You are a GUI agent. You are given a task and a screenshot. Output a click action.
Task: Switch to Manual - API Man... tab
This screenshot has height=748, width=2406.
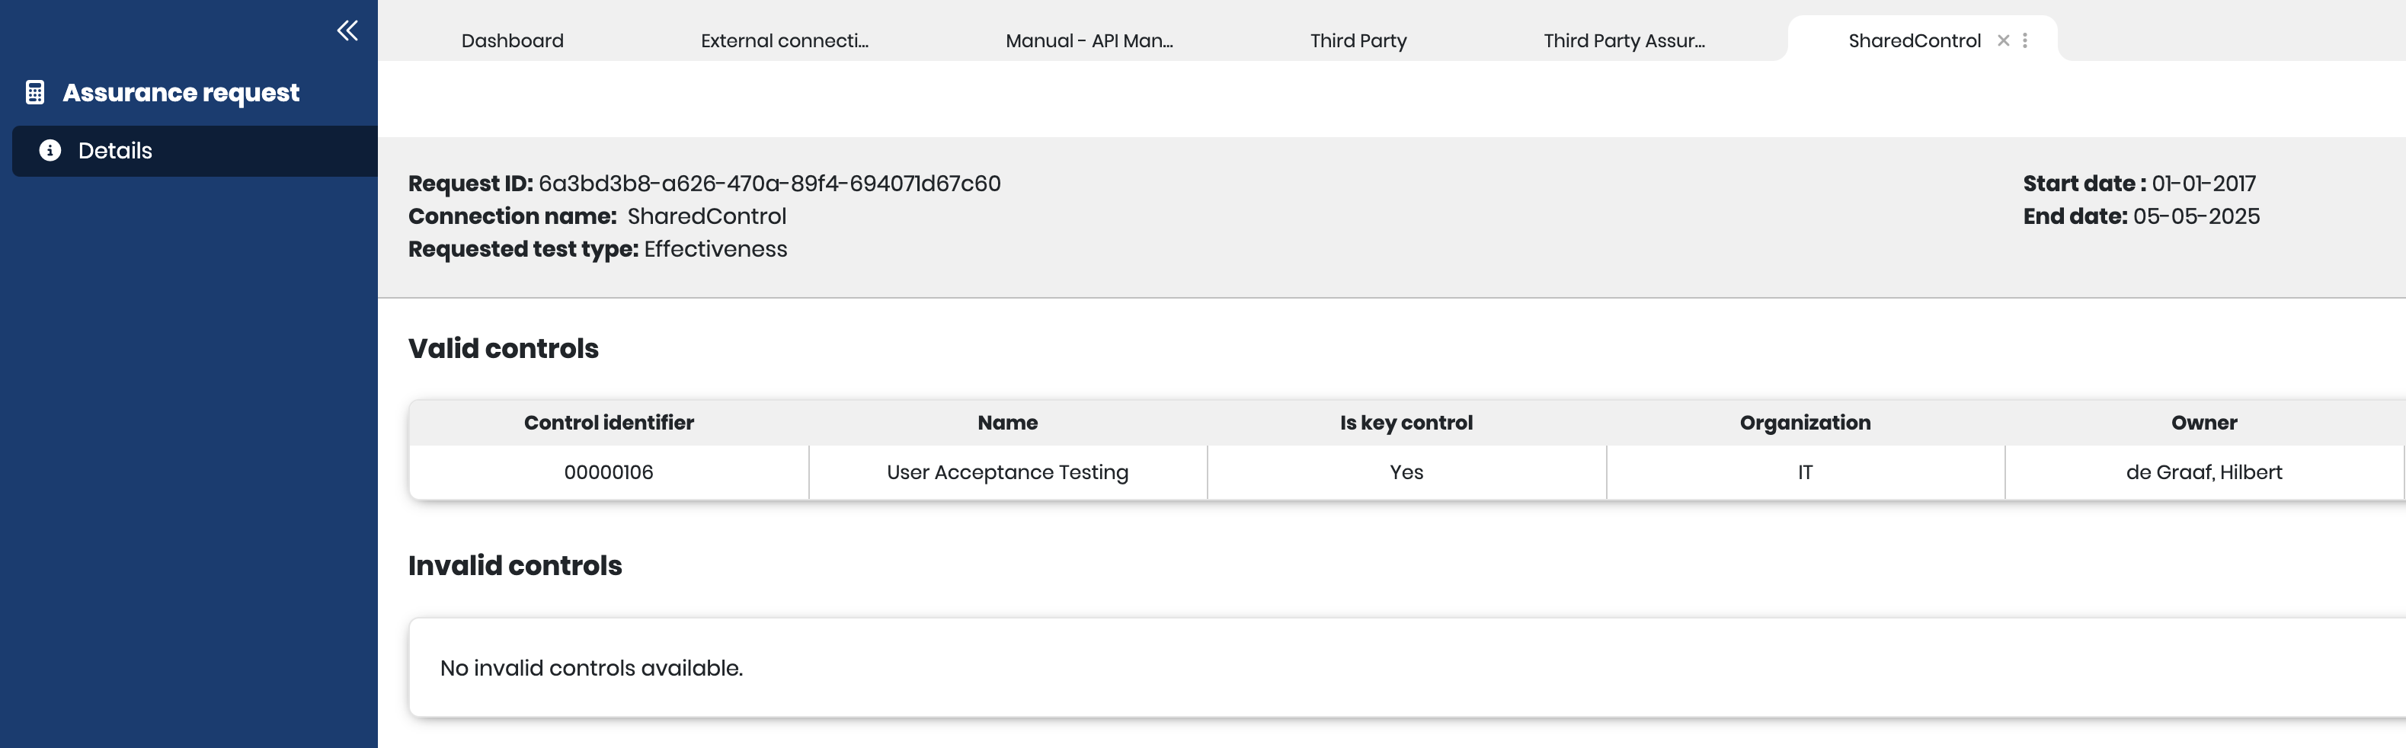click(1088, 41)
